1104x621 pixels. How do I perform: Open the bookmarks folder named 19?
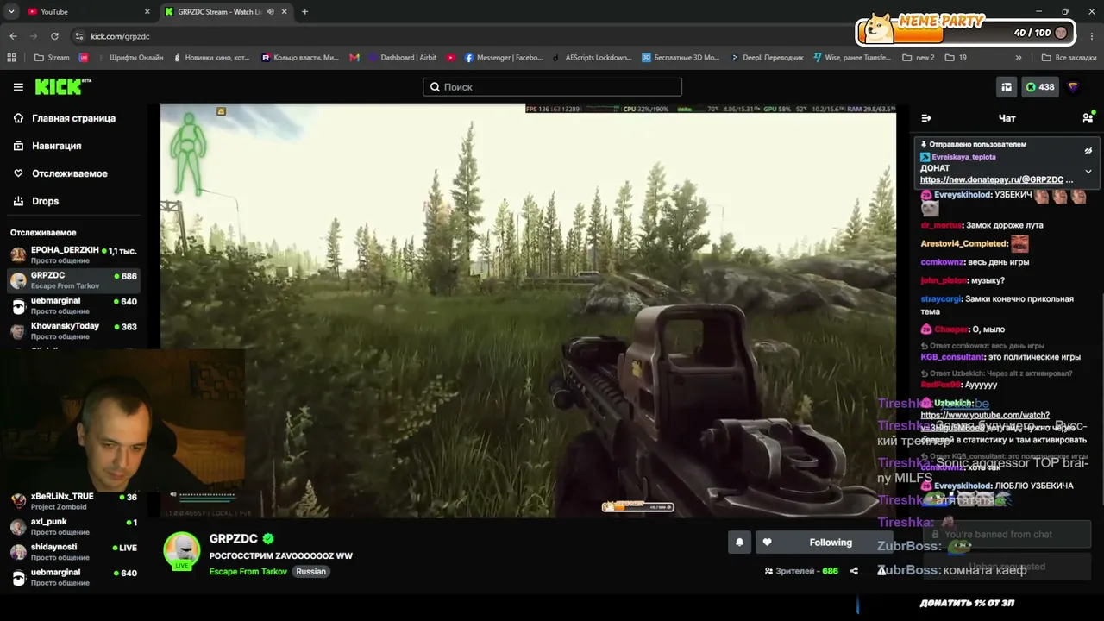(x=956, y=58)
